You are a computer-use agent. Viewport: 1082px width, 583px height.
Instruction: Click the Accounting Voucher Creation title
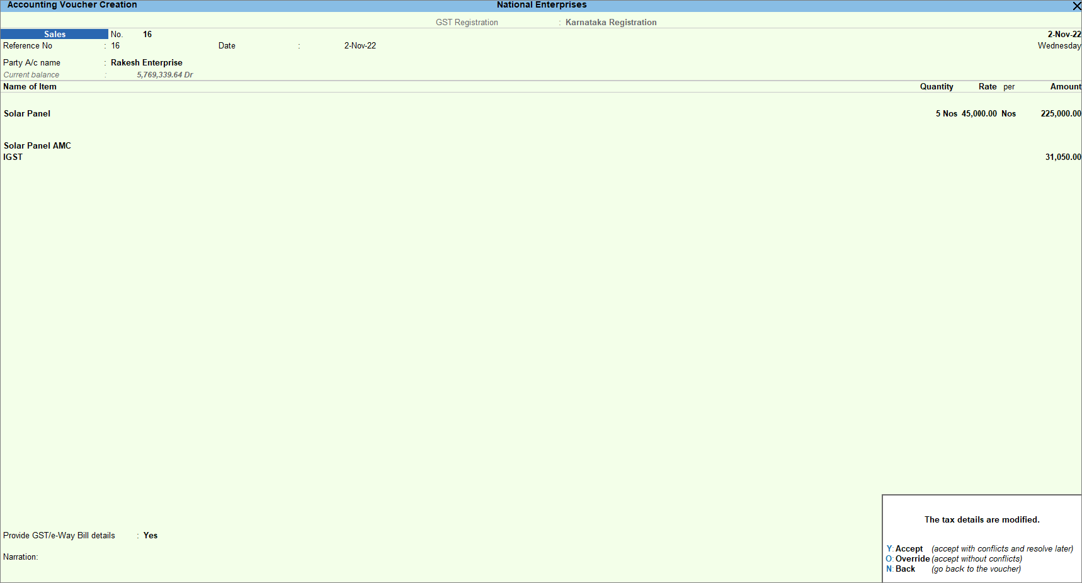(72, 5)
